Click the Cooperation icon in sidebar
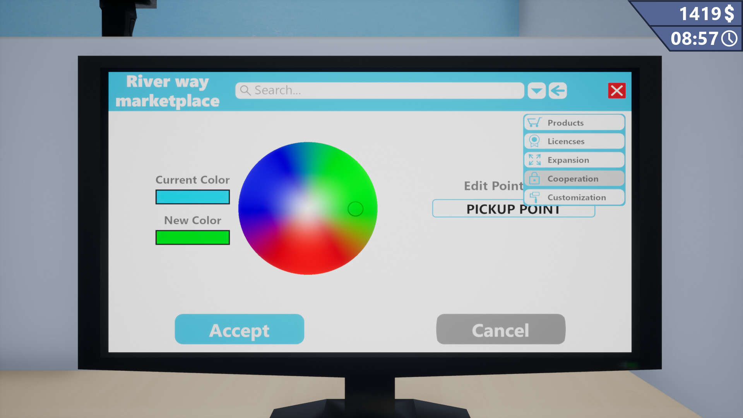 [534, 178]
